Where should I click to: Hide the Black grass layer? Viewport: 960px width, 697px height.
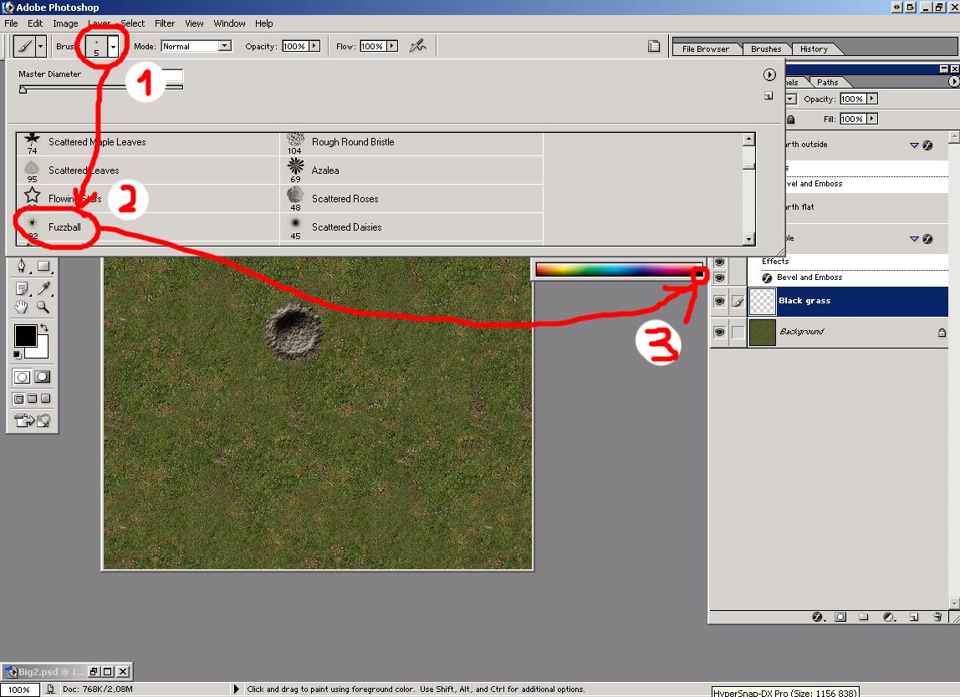click(718, 301)
